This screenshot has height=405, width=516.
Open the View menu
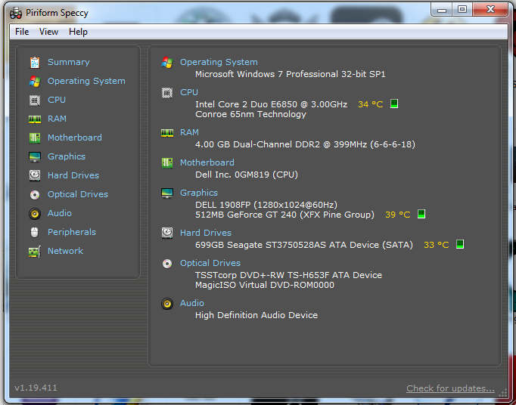point(49,32)
